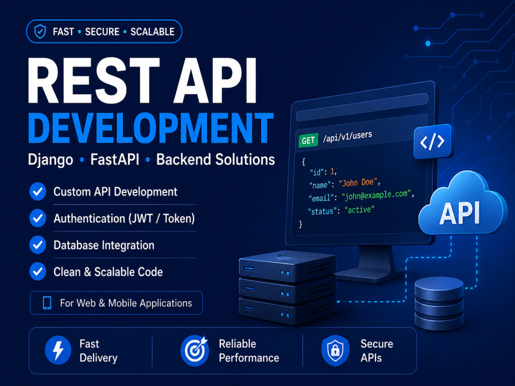Screen dimensions: 515x386
Task: Click the Database Integration label
Action: (104, 245)
